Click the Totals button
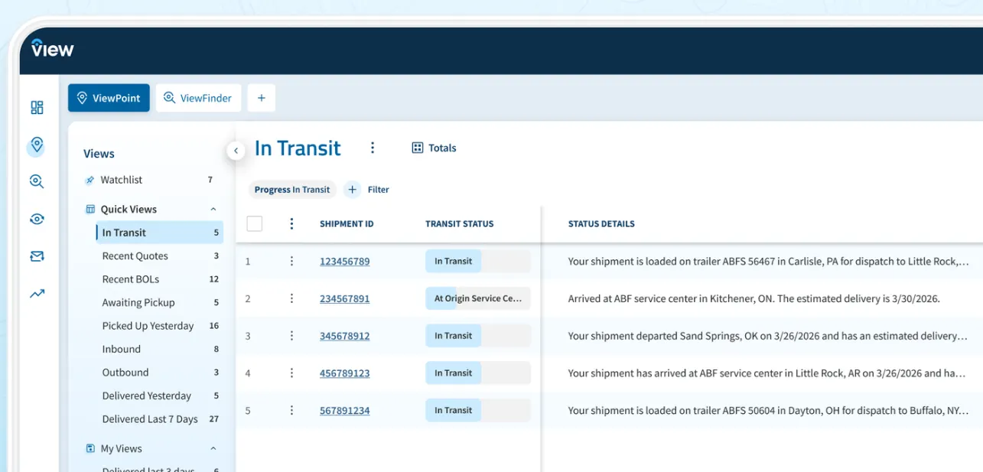The image size is (983, 472). pos(434,148)
